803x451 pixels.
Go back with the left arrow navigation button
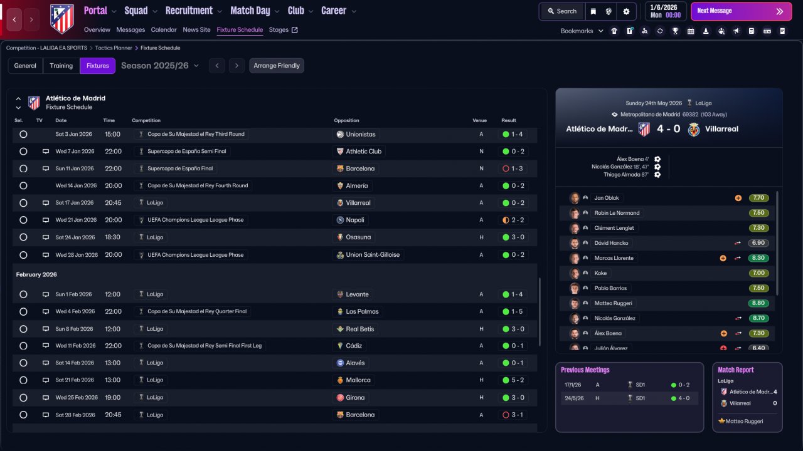point(14,20)
